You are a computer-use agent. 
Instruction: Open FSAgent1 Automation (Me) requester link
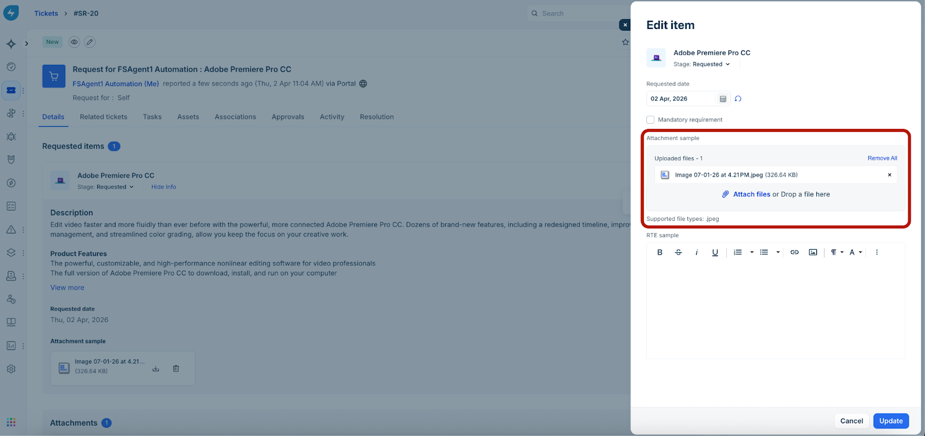(116, 84)
